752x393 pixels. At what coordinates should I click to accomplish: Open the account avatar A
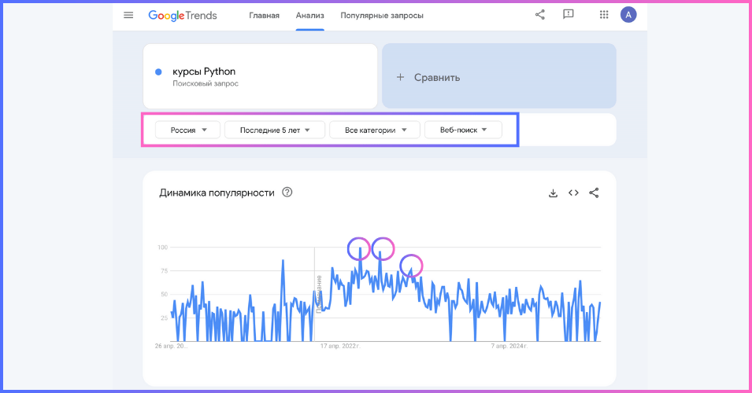628,15
